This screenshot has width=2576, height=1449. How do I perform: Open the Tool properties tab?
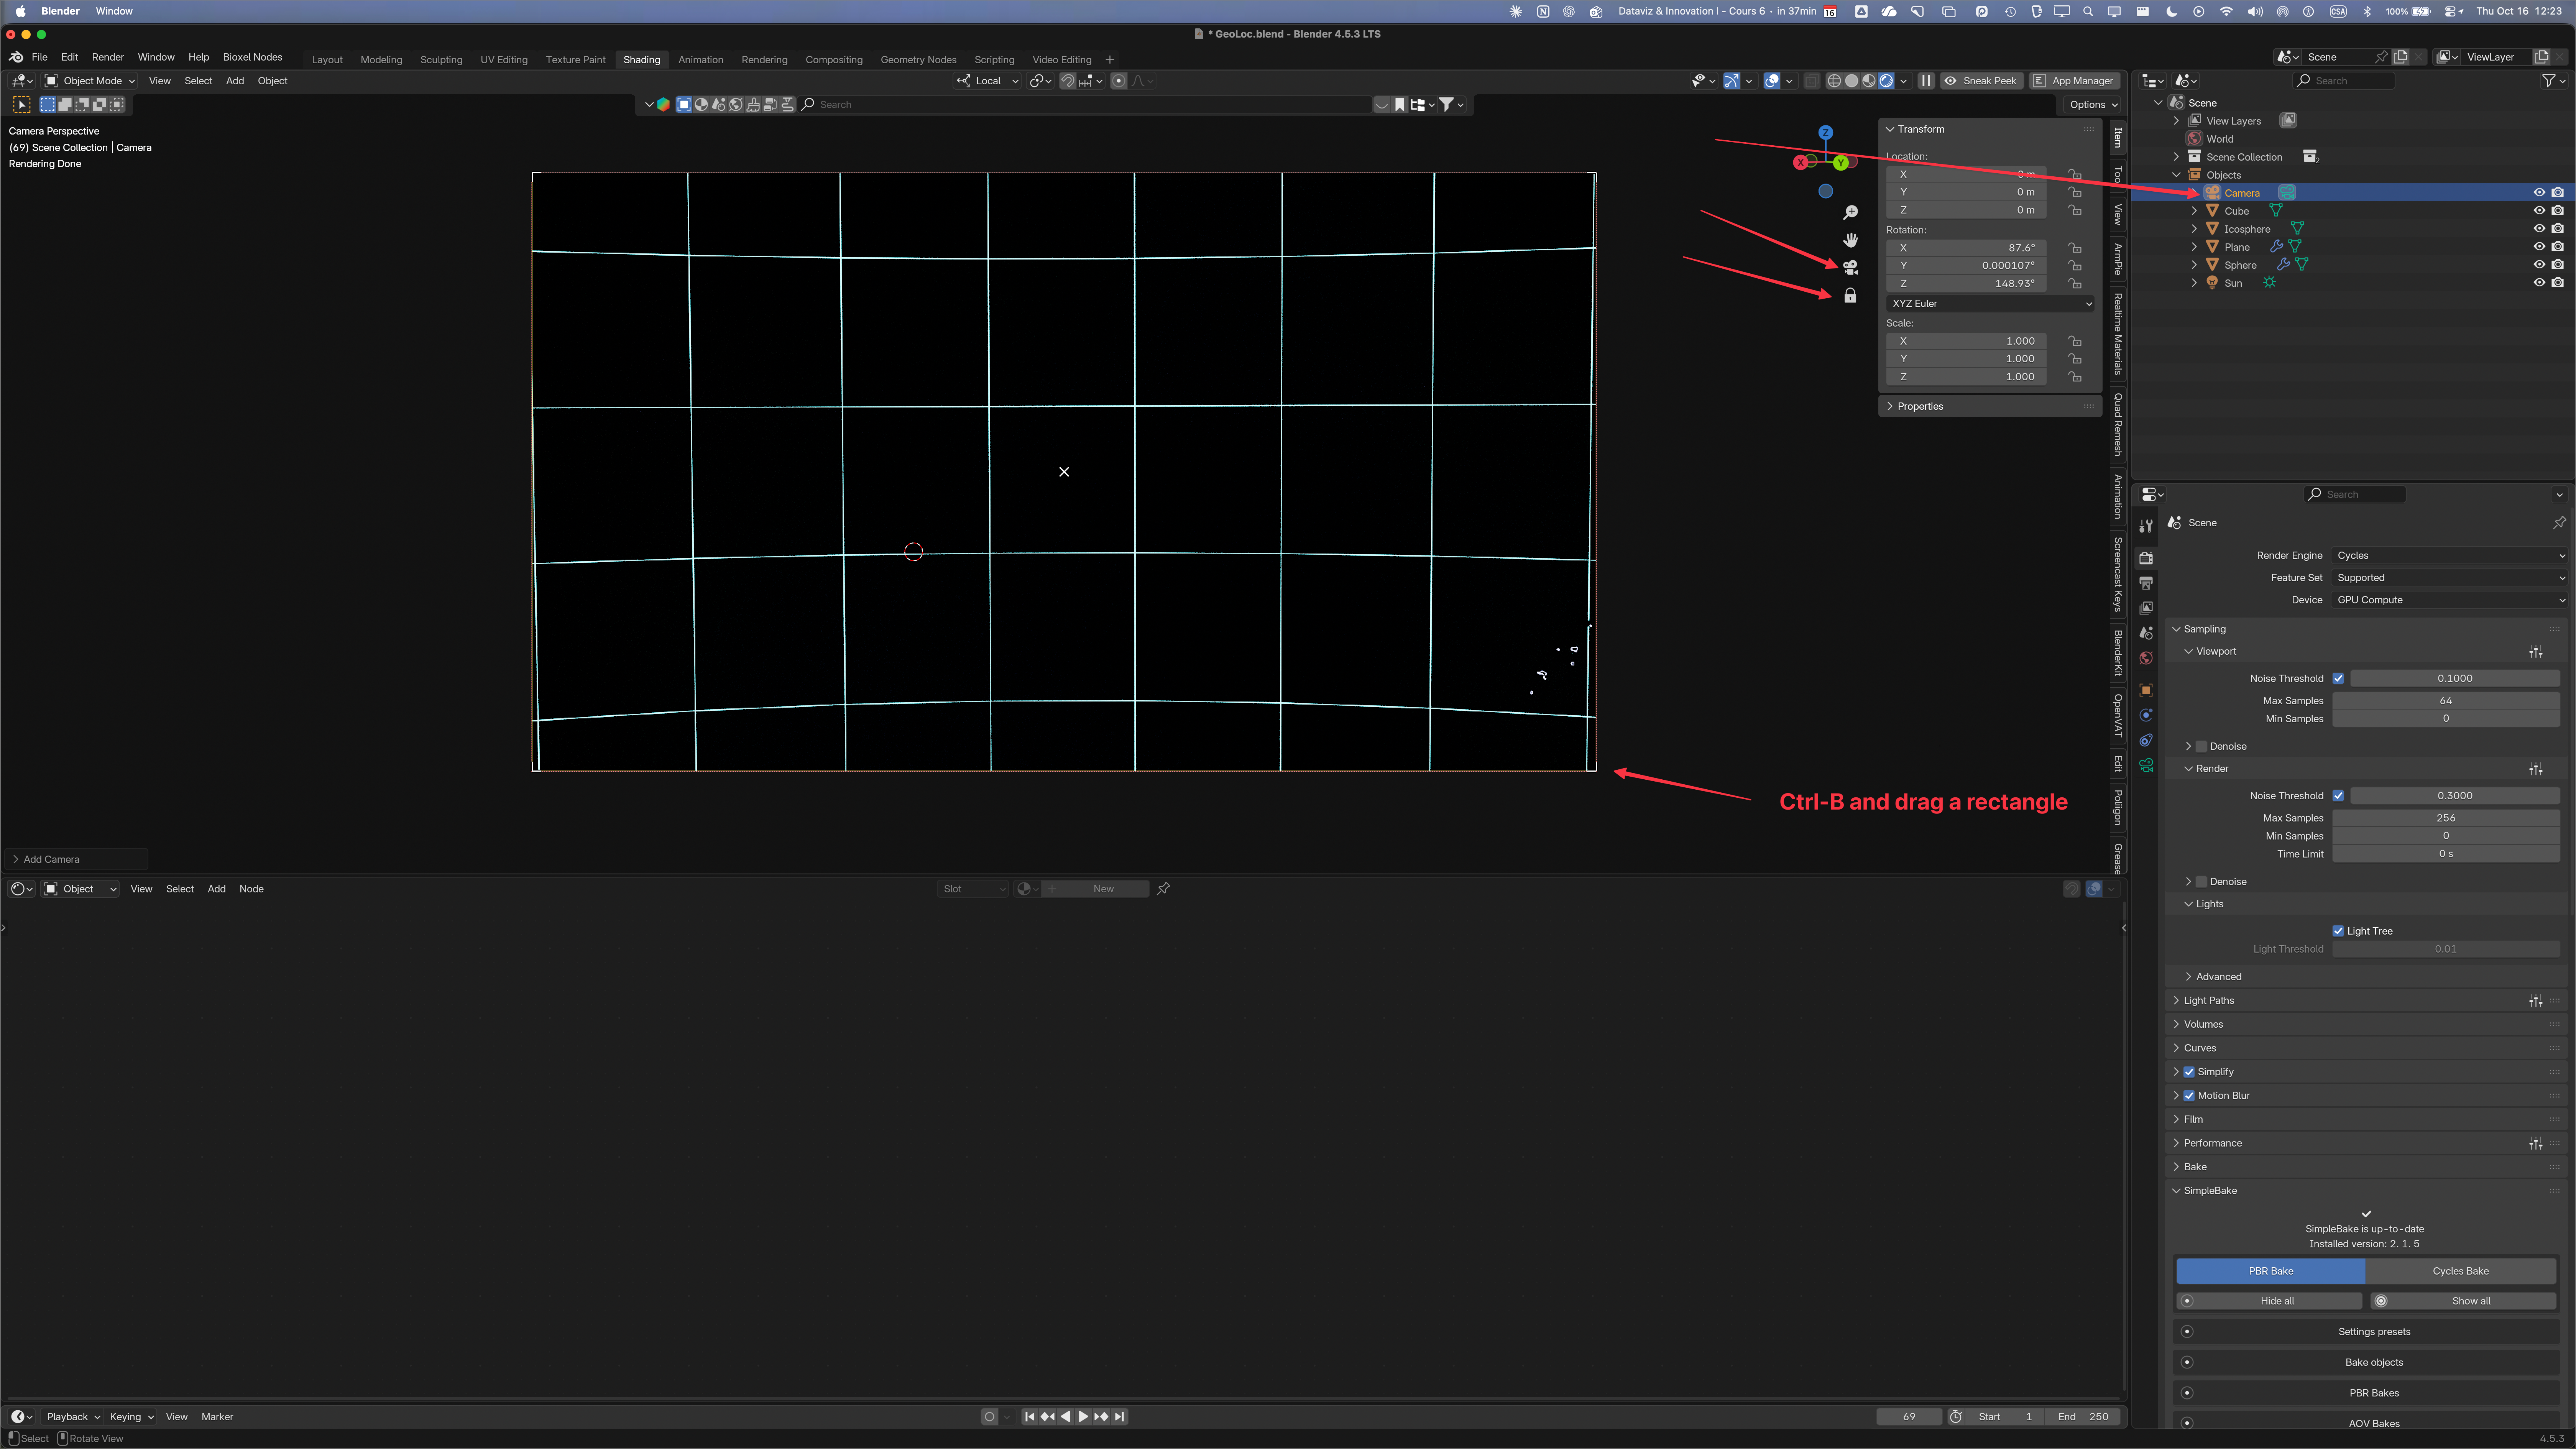click(x=2146, y=526)
